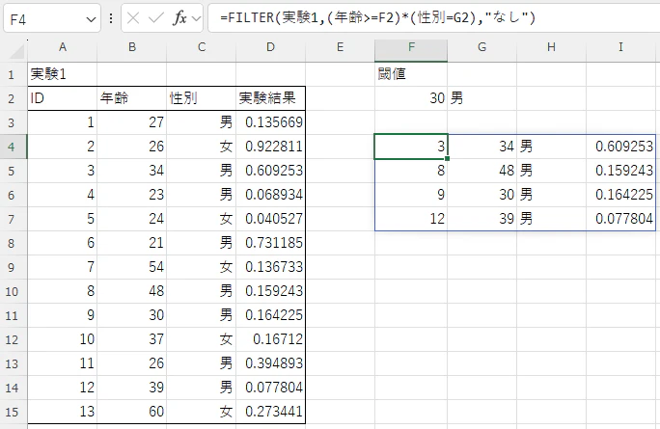Select row 9 header
Screen dimensions: 660x429
coord(12,267)
